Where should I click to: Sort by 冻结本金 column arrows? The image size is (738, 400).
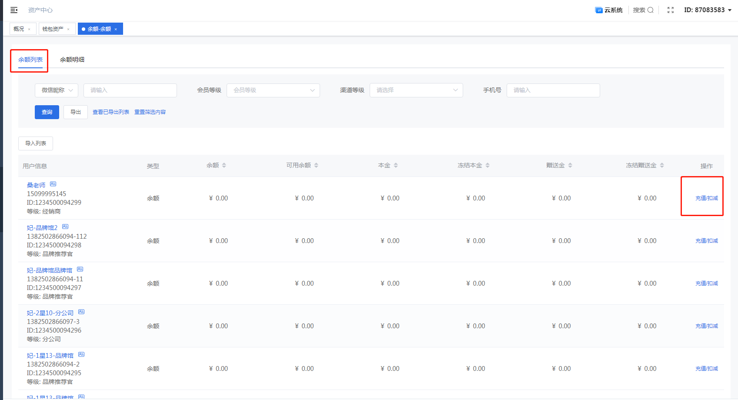[488, 165]
